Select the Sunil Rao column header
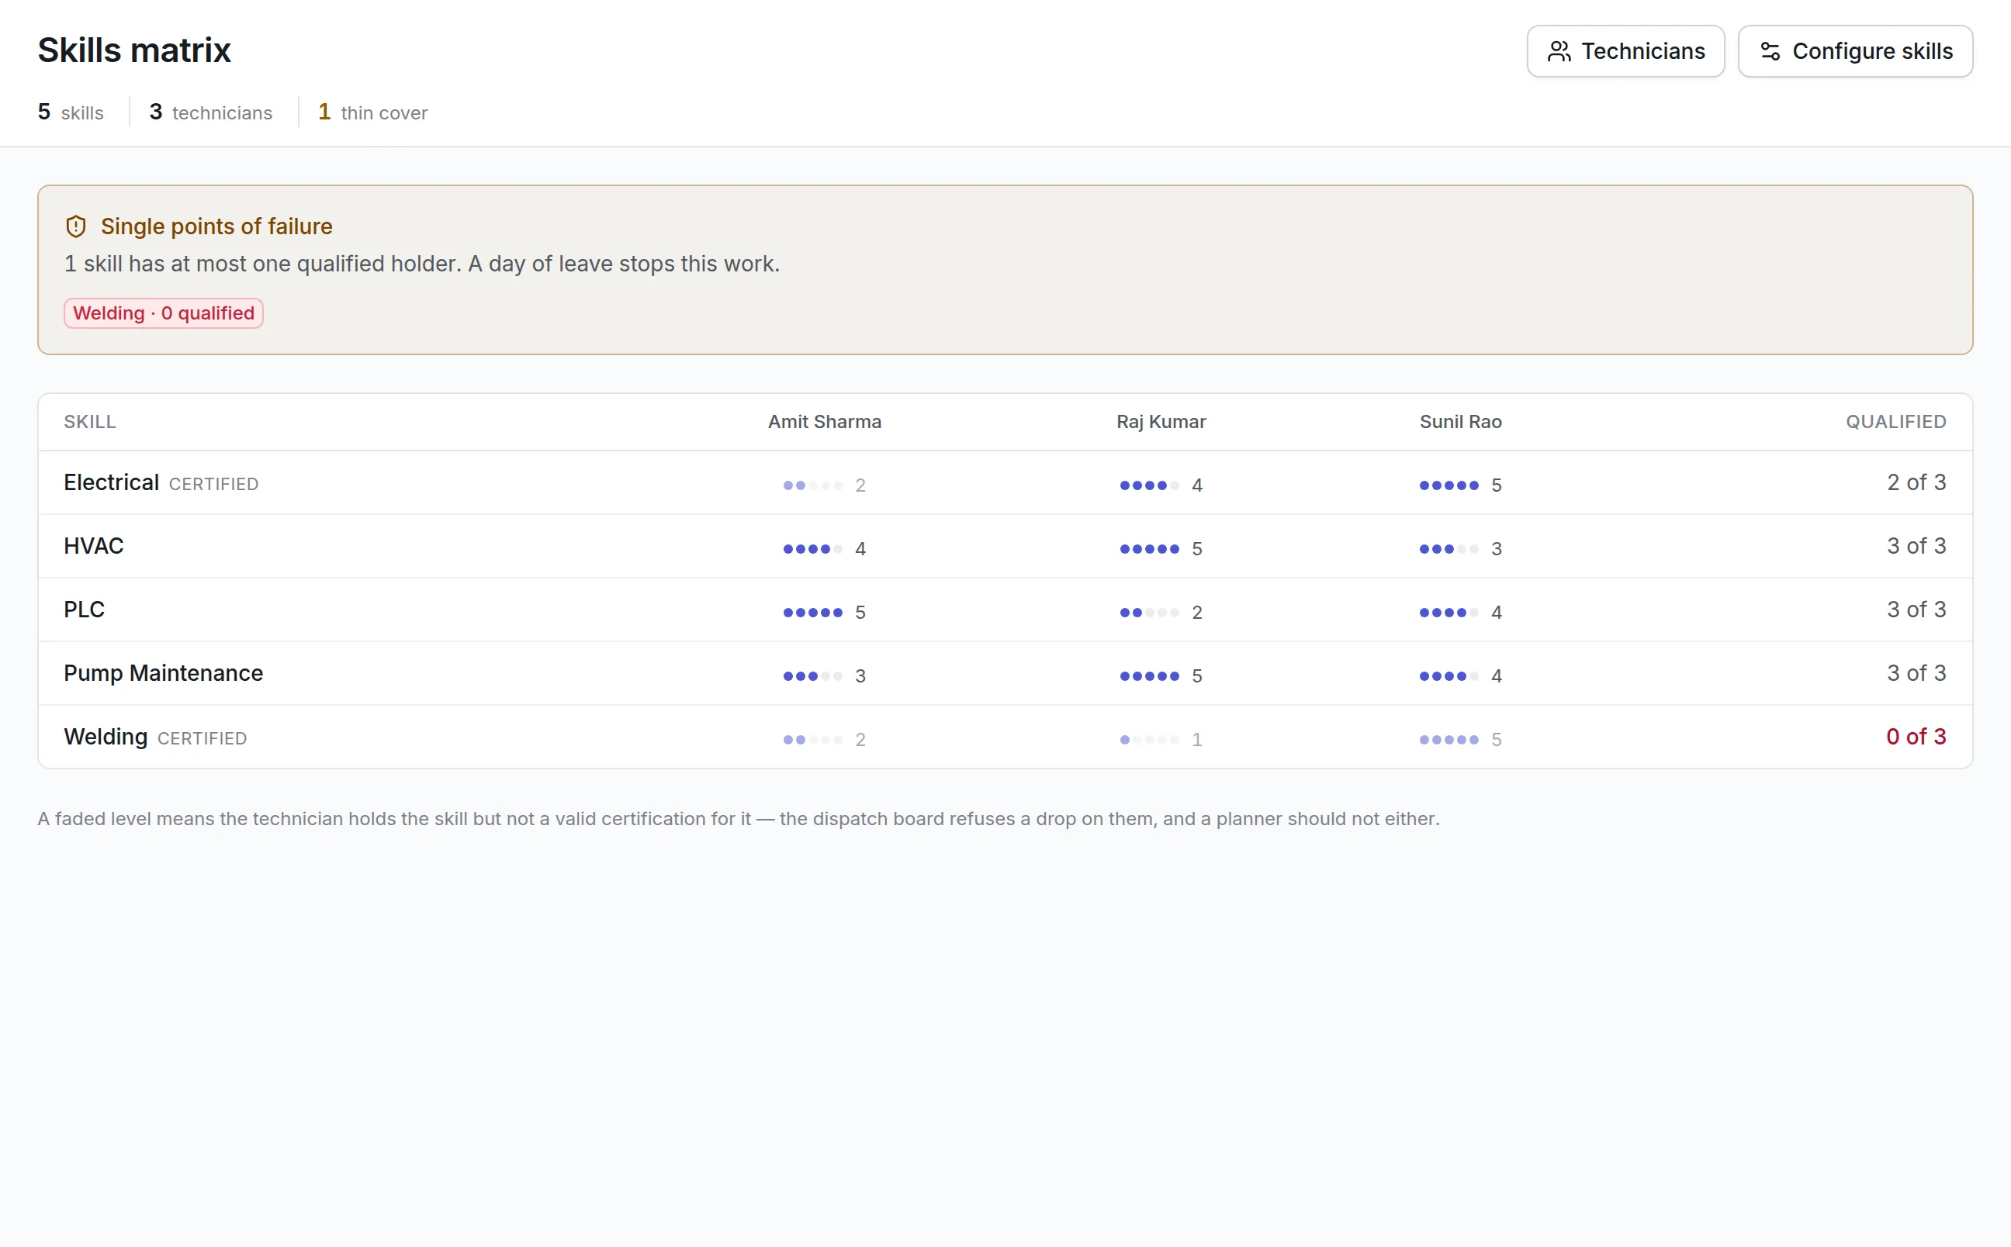Viewport: 2011px width, 1247px height. click(x=1460, y=421)
